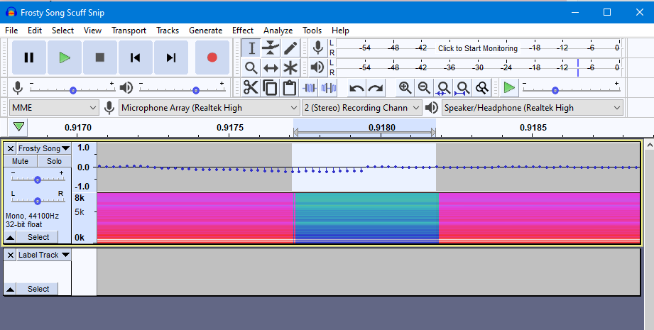Image resolution: width=654 pixels, height=330 pixels.
Task: Open the Generate menu
Action: [x=205, y=31]
